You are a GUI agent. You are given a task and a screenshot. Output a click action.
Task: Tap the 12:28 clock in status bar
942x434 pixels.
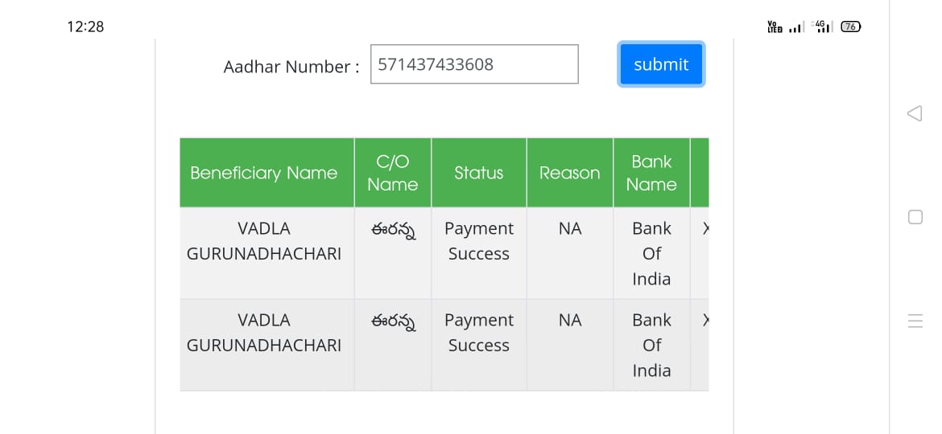(x=85, y=27)
